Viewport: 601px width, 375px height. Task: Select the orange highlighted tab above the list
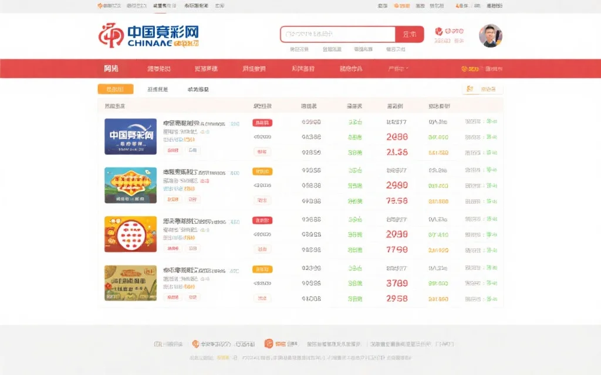point(115,89)
